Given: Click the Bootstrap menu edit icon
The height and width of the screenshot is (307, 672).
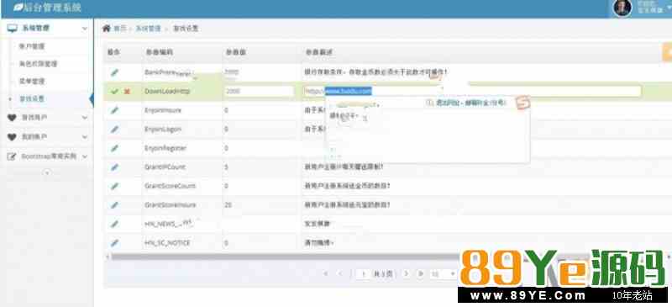Looking at the screenshot, I should (x=12, y=156).
